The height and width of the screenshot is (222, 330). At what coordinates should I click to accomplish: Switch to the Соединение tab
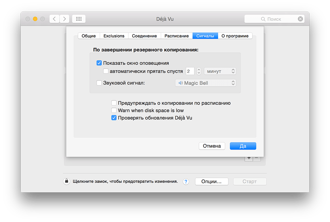(145, 36)
